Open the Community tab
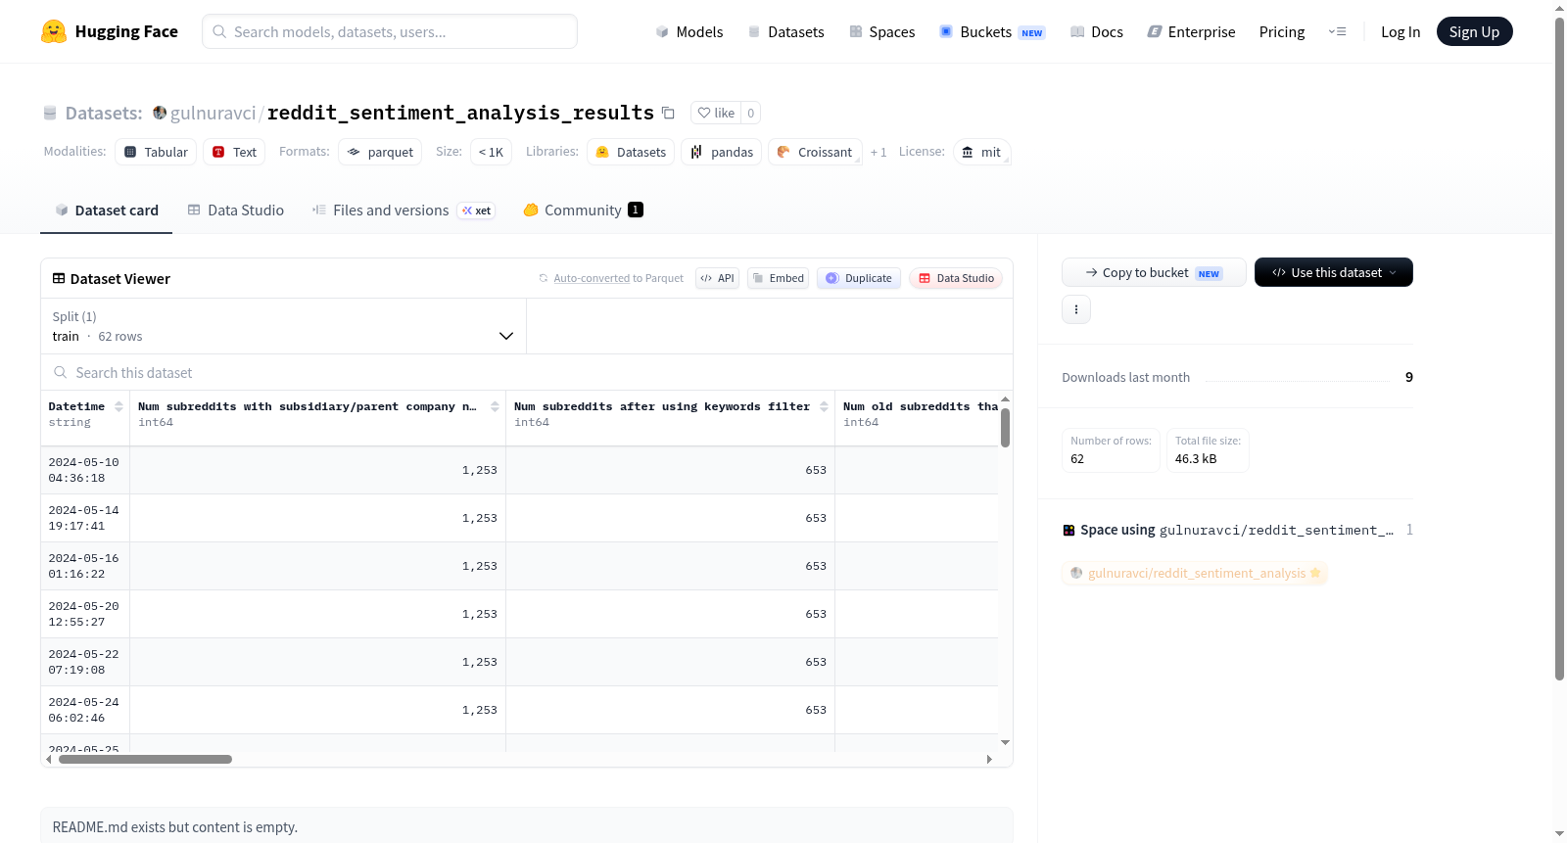The width and height of the screenshot is (1567, 843). tap(584, 210)
